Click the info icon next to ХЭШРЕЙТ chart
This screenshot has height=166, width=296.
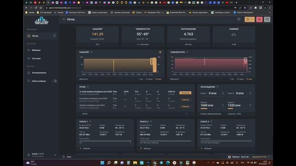(92, 52)
